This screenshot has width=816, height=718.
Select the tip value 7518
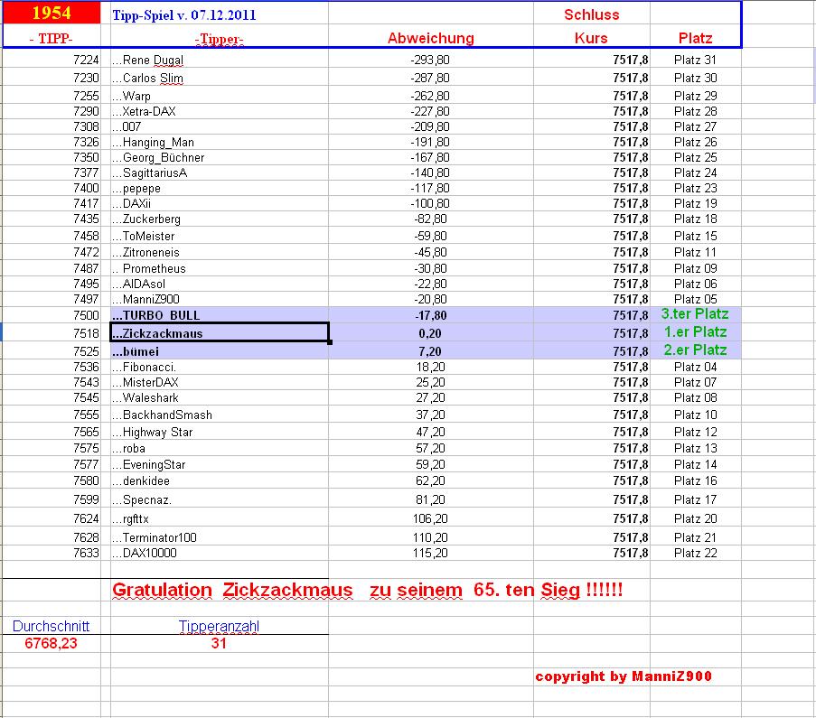click(86, 333)
